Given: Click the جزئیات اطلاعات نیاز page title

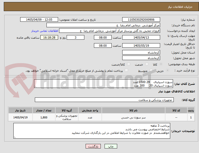Looking at the screenshot, I should [x=180, y=7].
